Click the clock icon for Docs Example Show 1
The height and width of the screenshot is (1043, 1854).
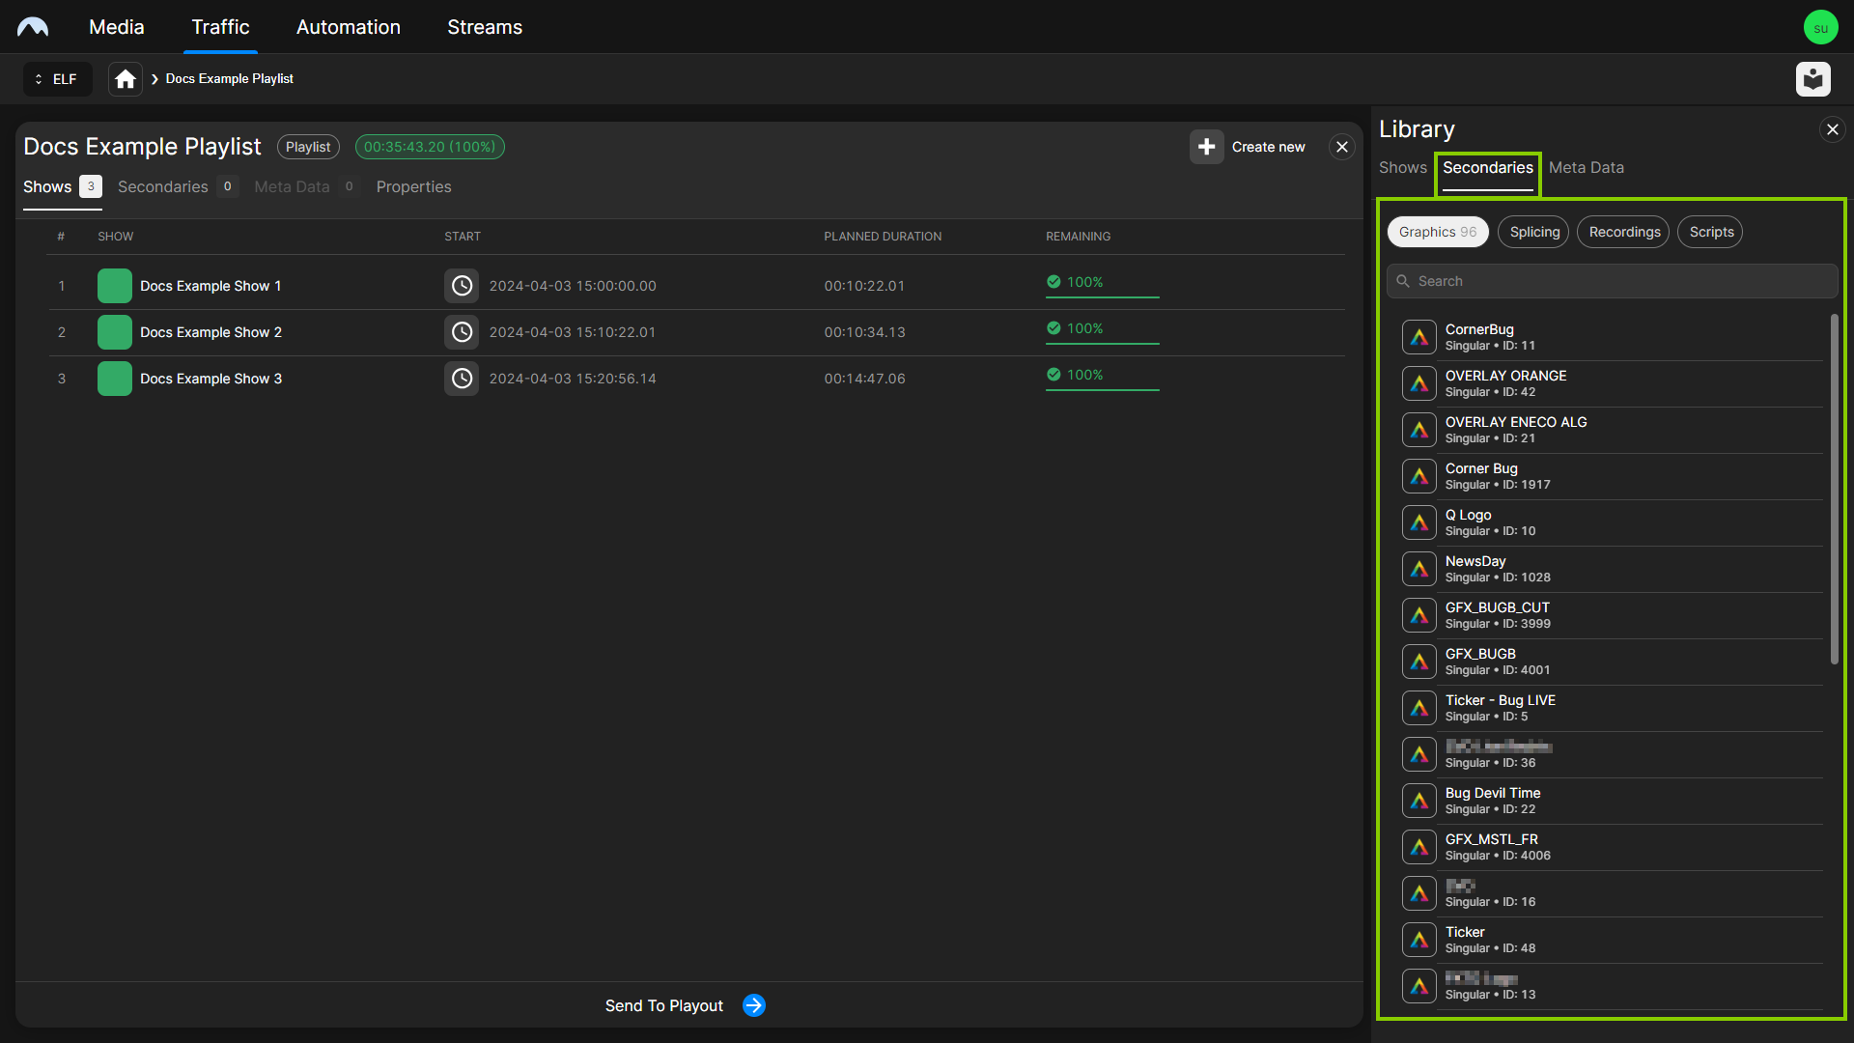pyautogui.click(x=462, y=286)
